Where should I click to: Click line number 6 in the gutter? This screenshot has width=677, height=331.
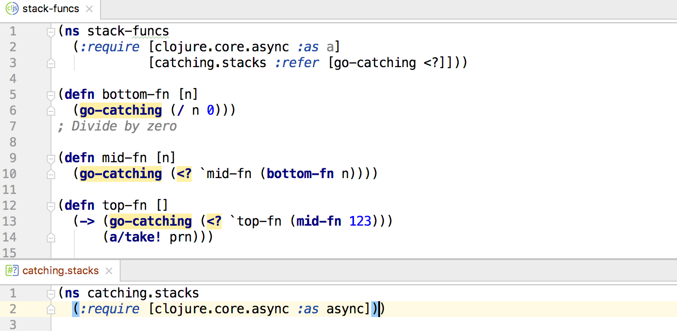click(13, 110)
